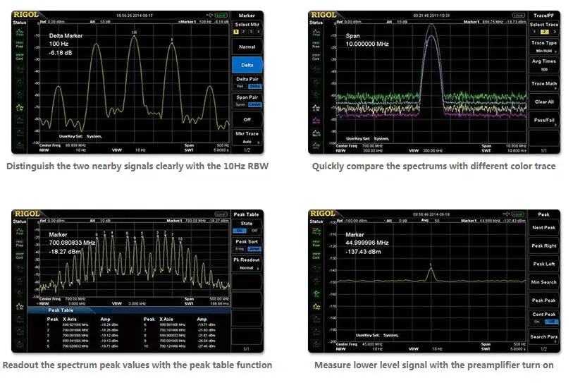The image size is (573, 383).
Task: Switch Peak Table State to On
Action: 240,231
